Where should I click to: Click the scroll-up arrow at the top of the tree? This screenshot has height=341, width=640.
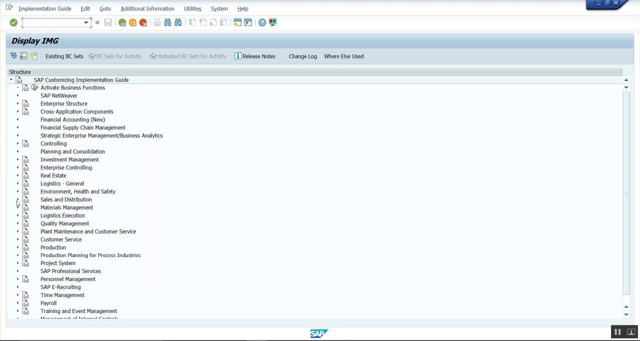(626, 80)
